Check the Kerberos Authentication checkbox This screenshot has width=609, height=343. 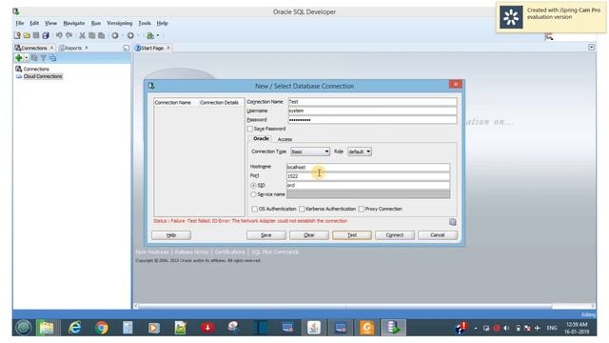pos(302,210)
